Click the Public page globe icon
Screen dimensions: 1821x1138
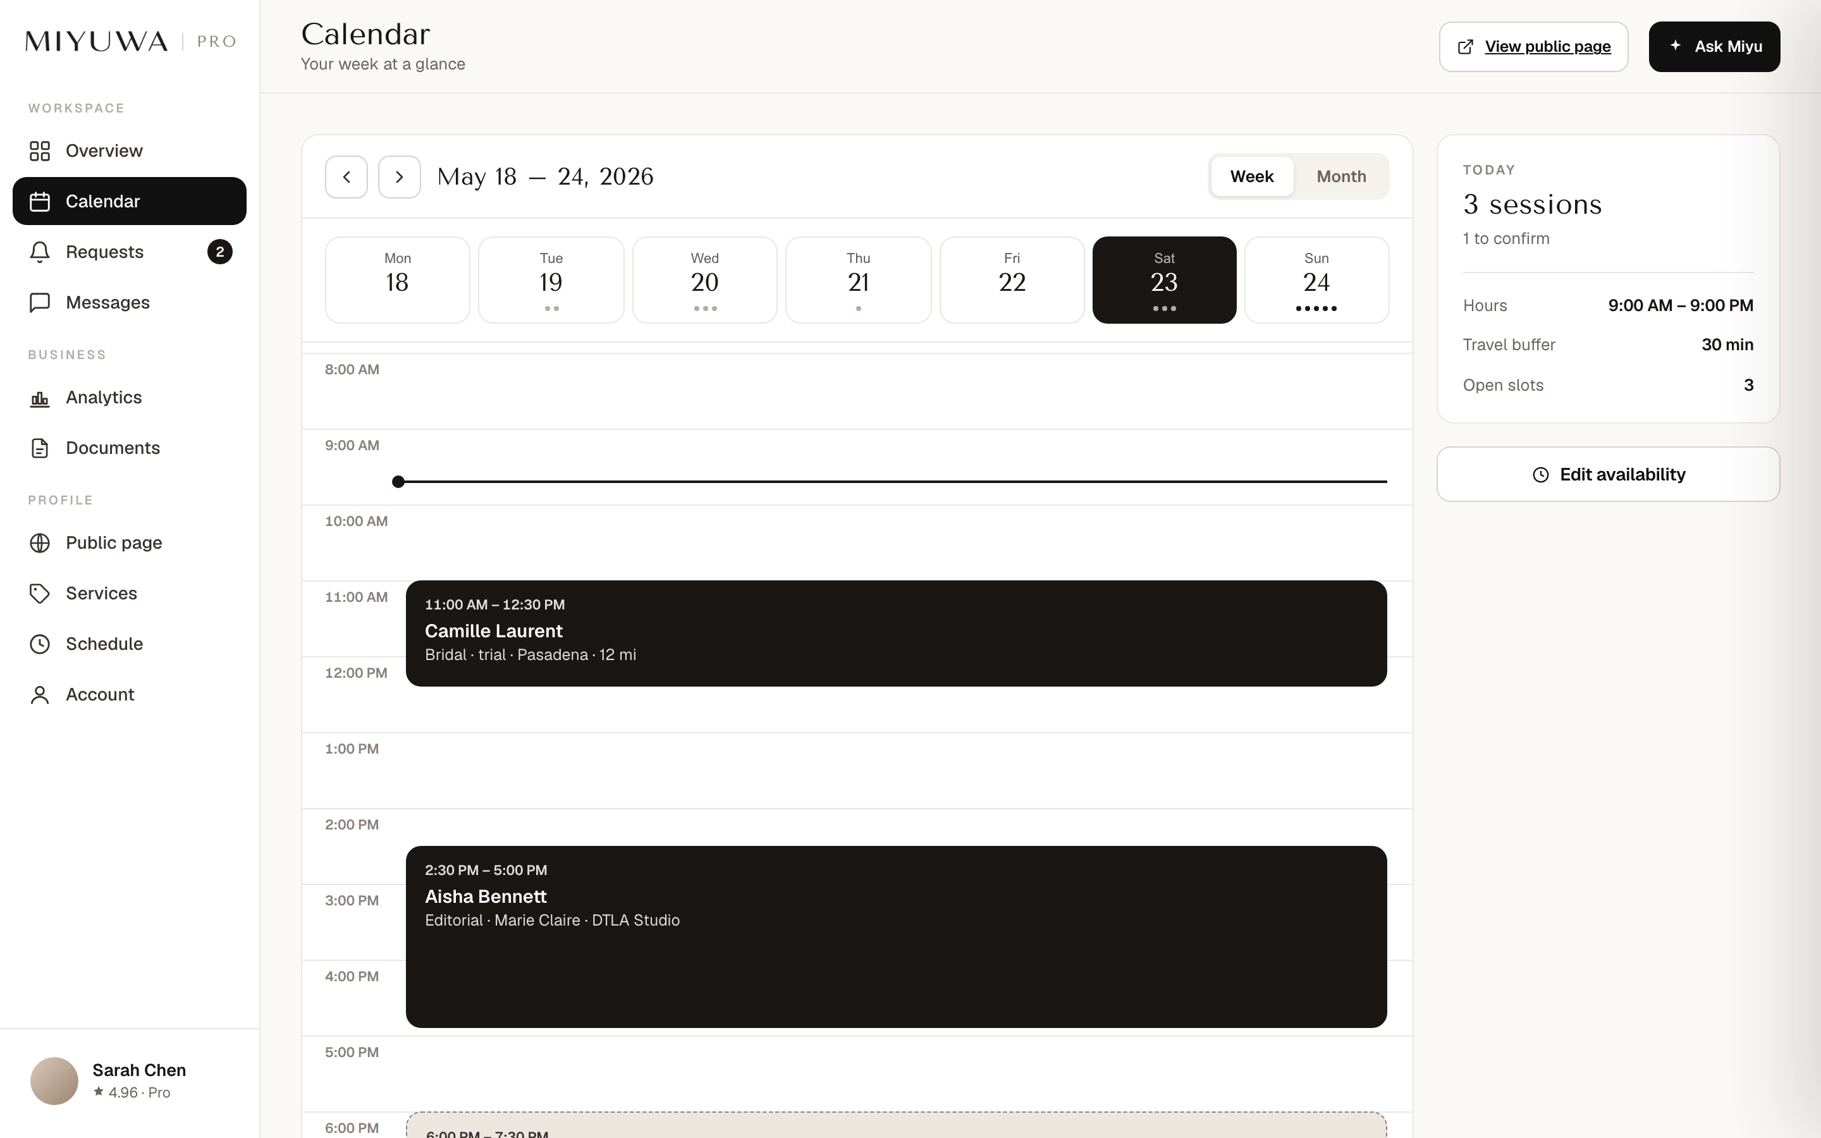tap(39, 542)
